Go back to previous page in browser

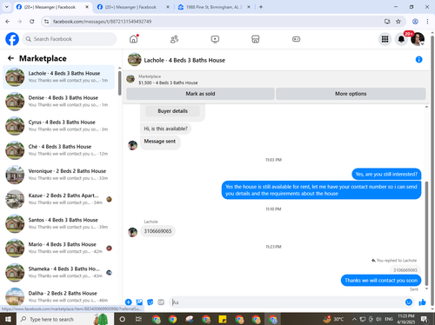coord(8,22)
